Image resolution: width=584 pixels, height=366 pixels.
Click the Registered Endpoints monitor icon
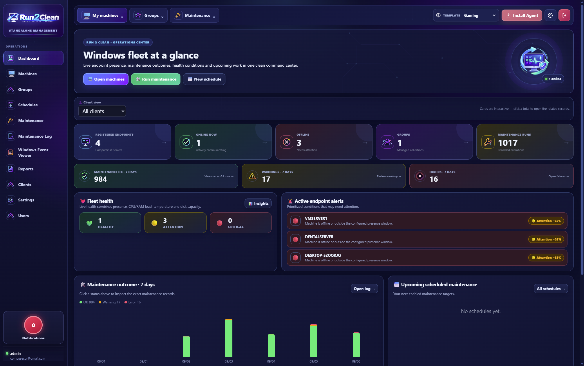86,142
